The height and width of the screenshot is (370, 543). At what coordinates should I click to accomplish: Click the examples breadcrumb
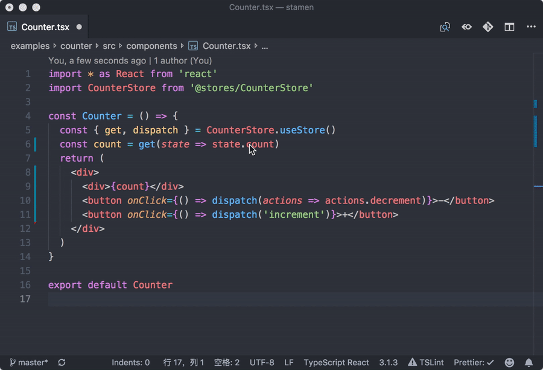(x=30, y=46)
